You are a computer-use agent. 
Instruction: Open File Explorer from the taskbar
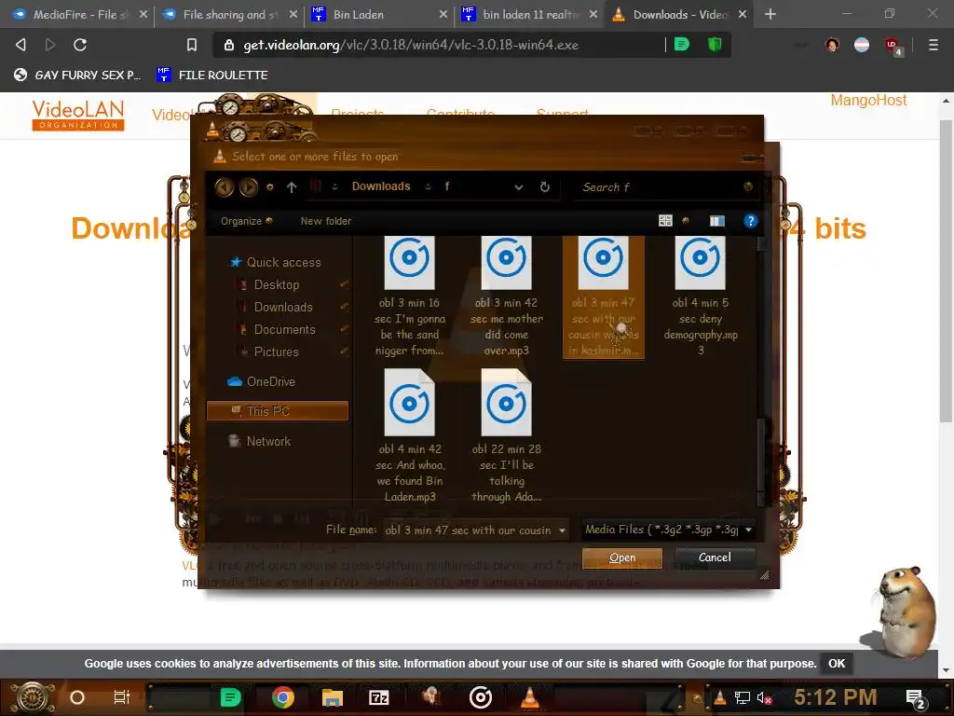click(333, 697)
